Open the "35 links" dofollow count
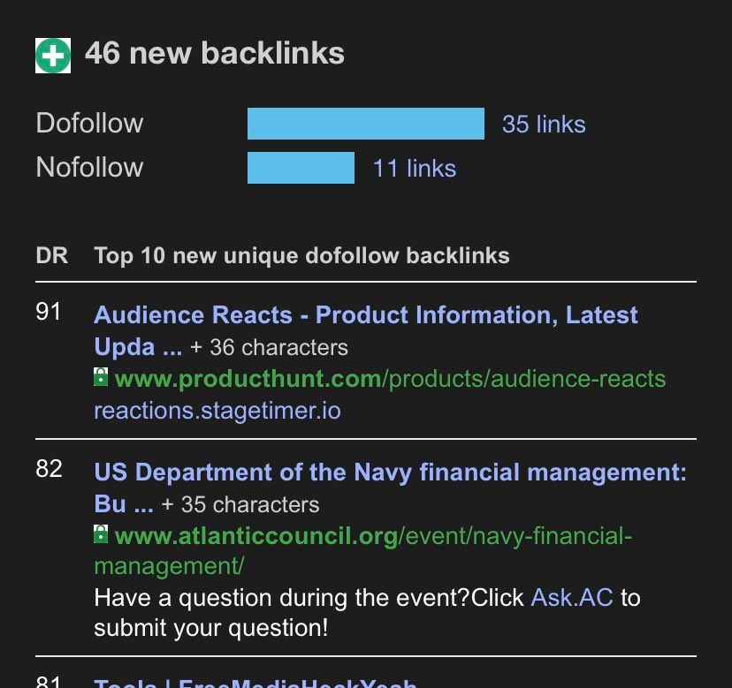Image resolution: width=732 pixels, height=688 pixels. pos(543,125)
